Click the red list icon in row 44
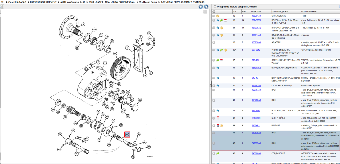This screenshot has height=164, width=340. coord(218,125)
